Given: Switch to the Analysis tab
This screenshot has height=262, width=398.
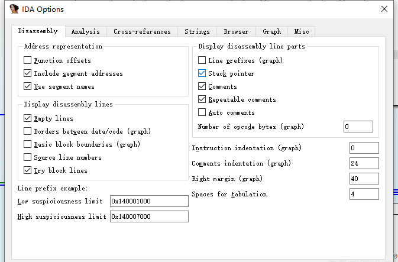Looking at the screenshot, I should (x=86, y=31).
